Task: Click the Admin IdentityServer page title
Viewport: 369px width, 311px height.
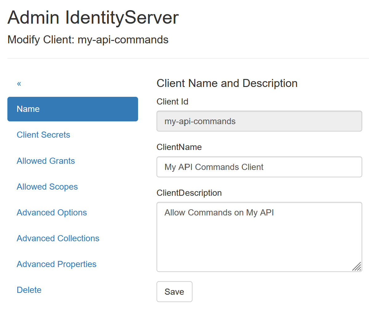Action: (x=93, y=18)
